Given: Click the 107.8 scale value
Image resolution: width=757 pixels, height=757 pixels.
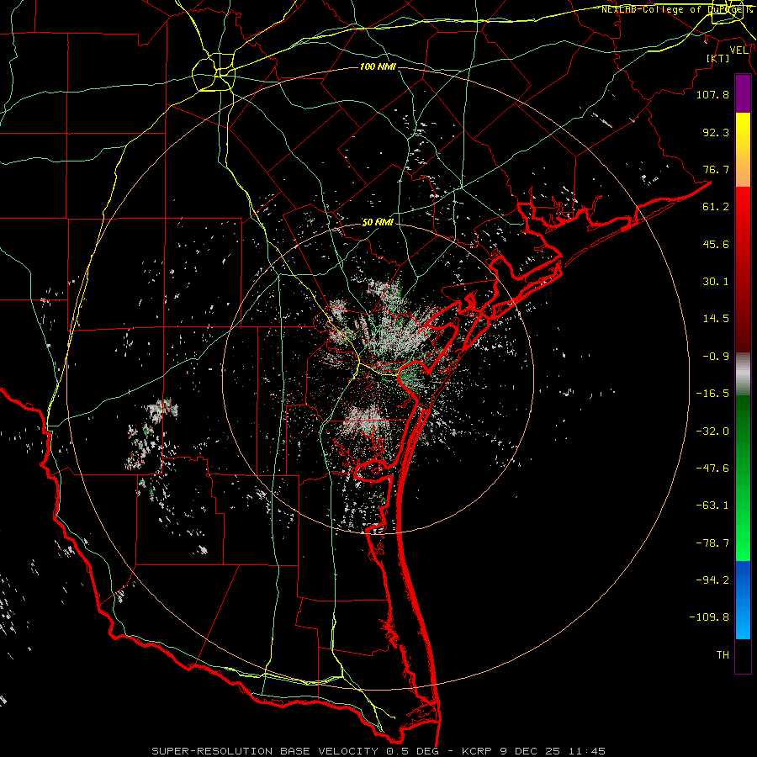Looking at the screenshot, I should 712,94.
